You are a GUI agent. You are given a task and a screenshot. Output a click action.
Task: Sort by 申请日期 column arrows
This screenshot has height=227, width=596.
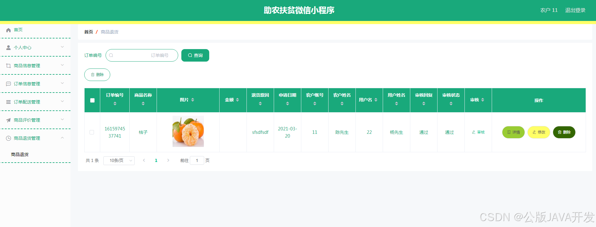pos(288,103)
